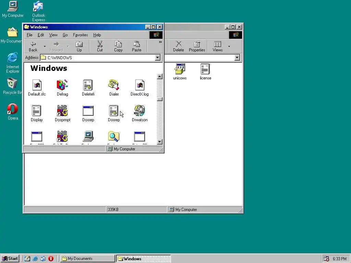Image resolution: width=351 pixels, height=263 pixels.
Task: Open the File menu
Action: 29,35
